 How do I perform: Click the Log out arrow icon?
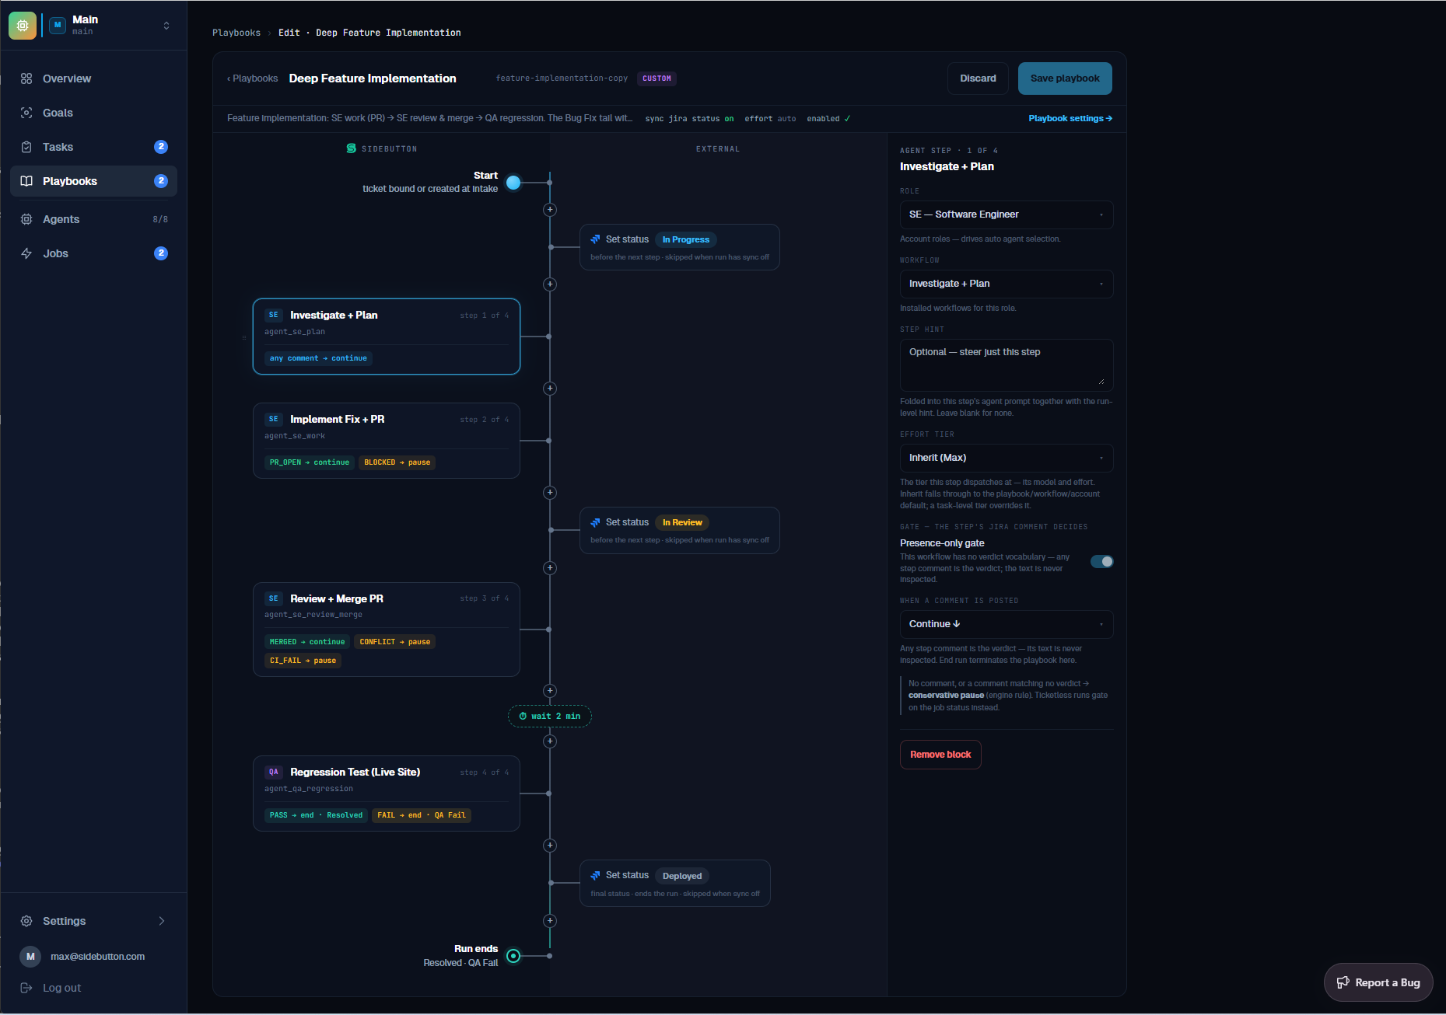(x=26, y=988)
